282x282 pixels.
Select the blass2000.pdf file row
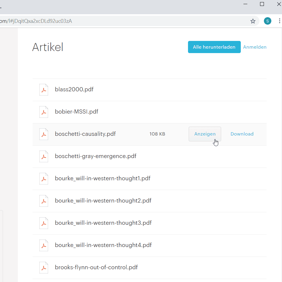pos(149,90)
